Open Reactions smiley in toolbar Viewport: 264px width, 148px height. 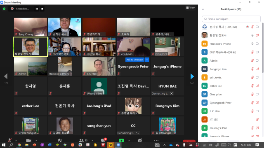(140, 140)
